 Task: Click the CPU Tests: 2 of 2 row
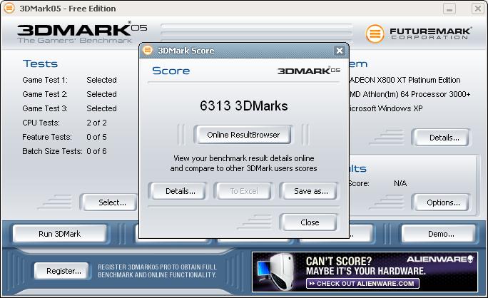point(64,123)
